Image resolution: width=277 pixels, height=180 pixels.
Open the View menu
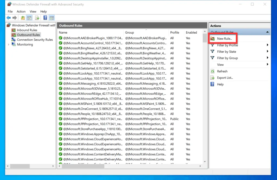click(x=33, y=11)
